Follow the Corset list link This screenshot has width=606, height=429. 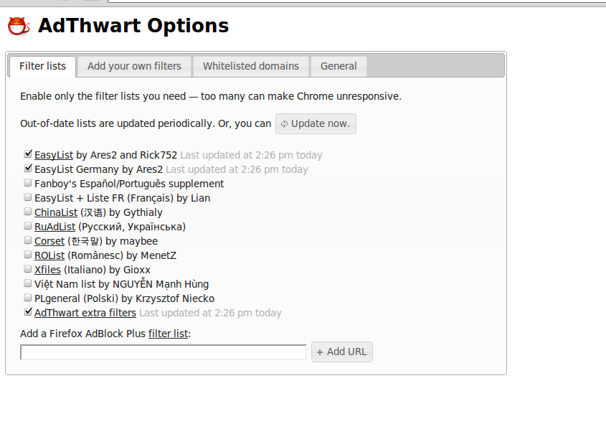pos(49,241)
